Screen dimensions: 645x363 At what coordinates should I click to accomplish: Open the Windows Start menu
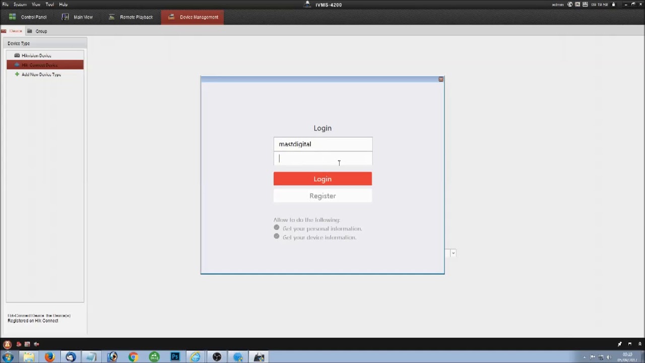(8, 357)
